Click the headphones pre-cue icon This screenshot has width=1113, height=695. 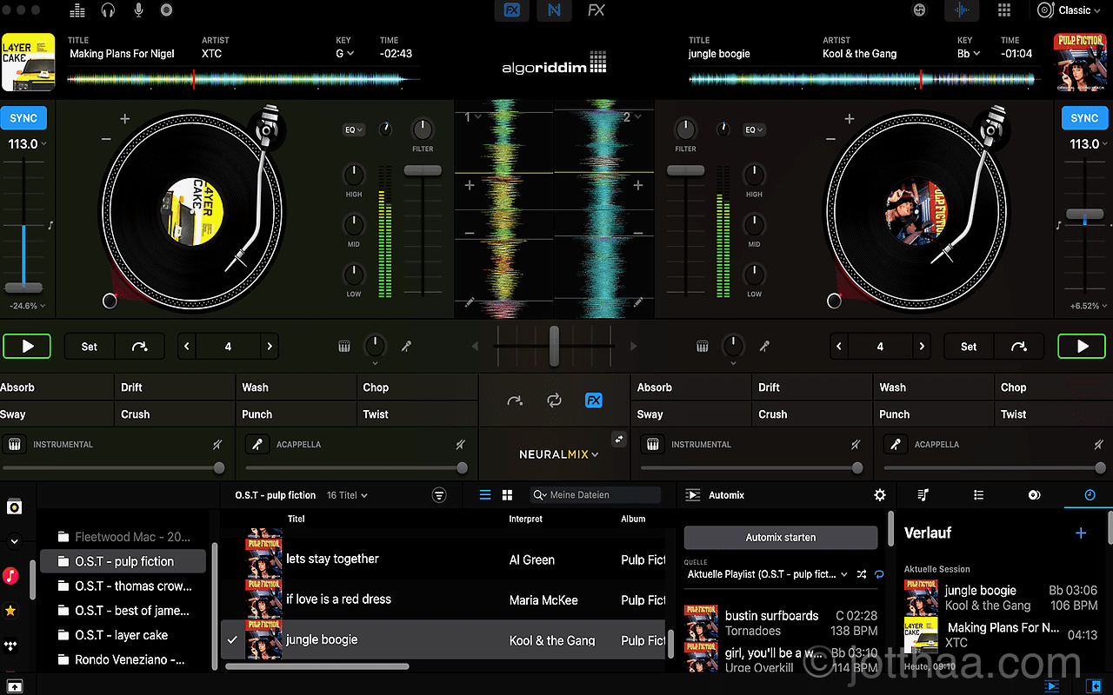point(108,10)
